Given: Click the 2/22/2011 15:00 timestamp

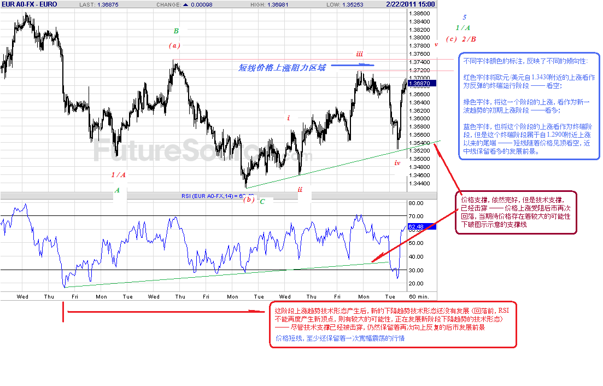Looking at the screenshot, I should (x=411, y=4).
